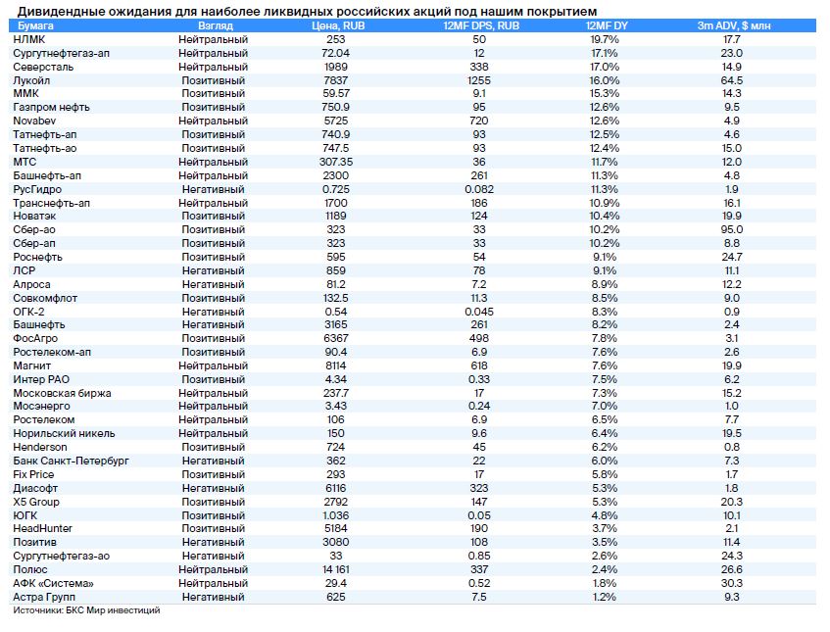
Task: Click the "Лукойл" security name
Action: 31,81
